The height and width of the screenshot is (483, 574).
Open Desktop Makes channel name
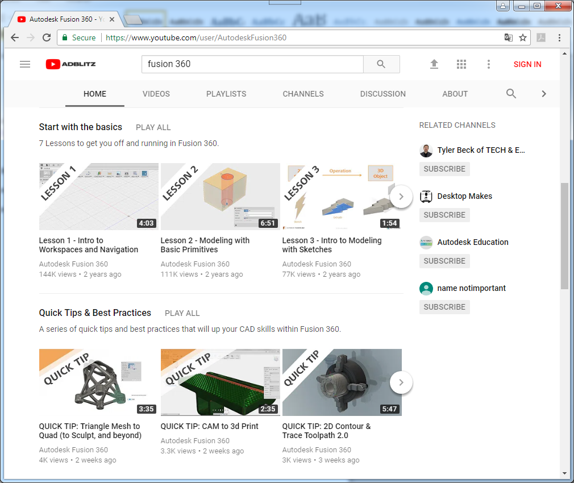point(464,197)
